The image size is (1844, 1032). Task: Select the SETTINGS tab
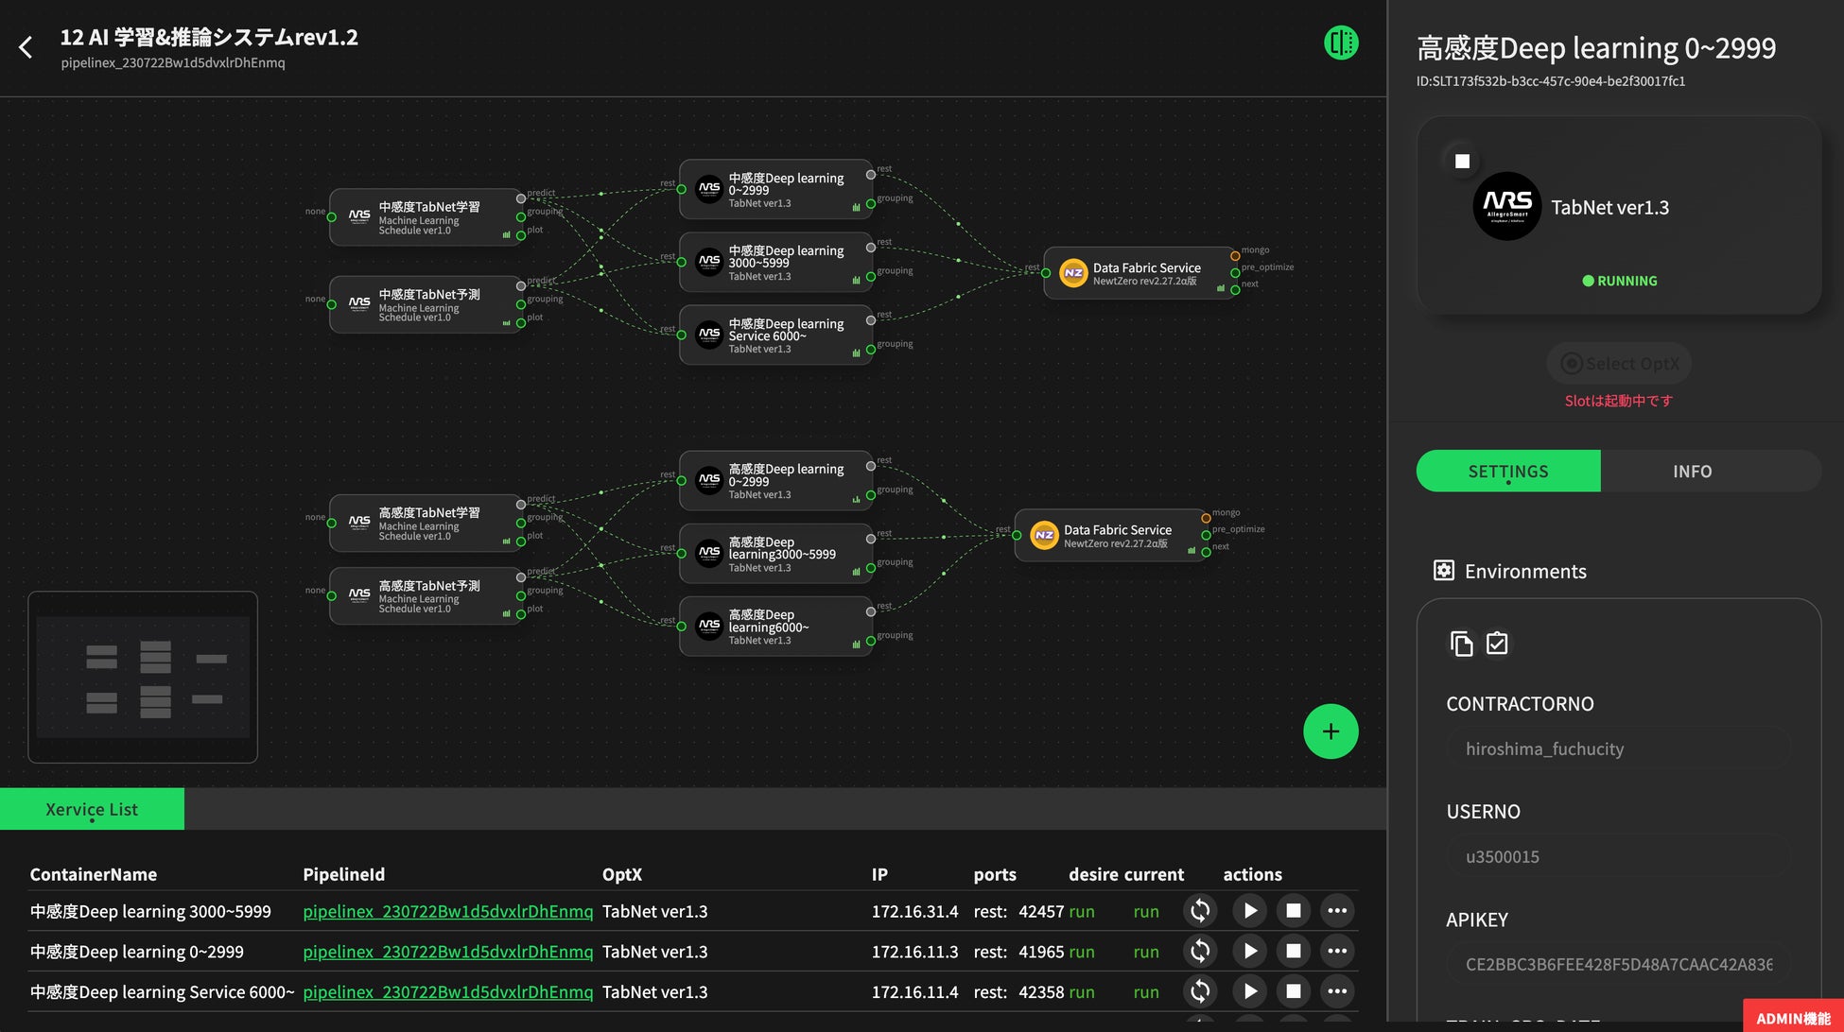click(x=1507, y=472)
